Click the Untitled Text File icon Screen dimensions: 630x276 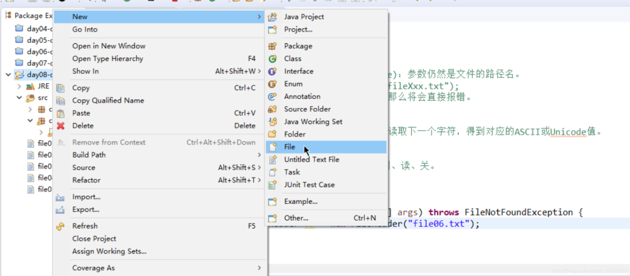tap(272, 160)
